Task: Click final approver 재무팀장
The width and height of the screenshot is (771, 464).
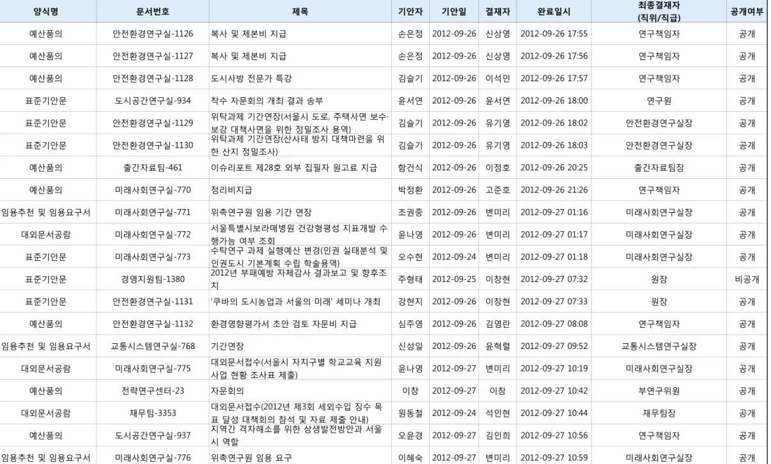Action: [659, 414]
